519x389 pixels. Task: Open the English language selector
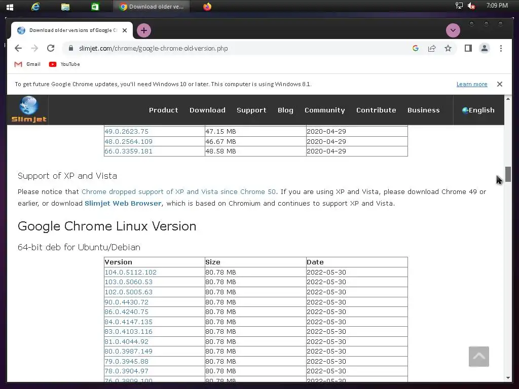coord(478,110)
